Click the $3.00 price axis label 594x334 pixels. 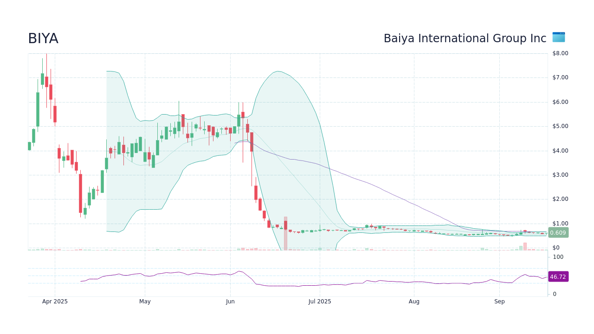click(x=560, y=175)
